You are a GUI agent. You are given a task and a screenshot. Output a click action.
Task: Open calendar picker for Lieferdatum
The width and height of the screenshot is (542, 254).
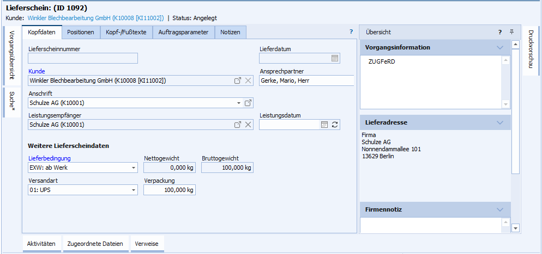(335, 59)
